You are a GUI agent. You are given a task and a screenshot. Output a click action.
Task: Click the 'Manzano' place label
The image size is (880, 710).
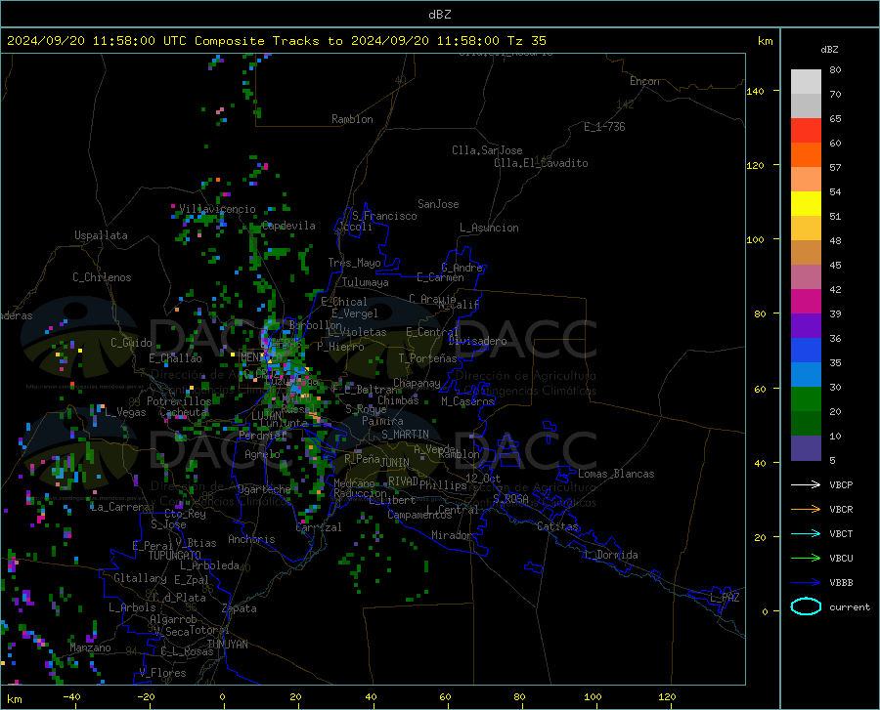click(x=90, y=647)
